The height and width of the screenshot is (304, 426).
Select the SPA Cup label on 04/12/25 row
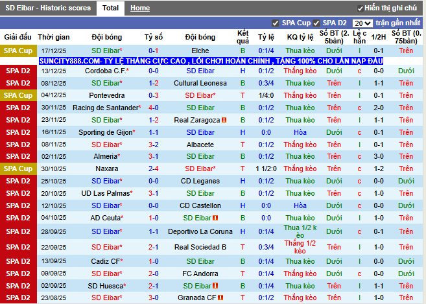[x=18, y=95]
